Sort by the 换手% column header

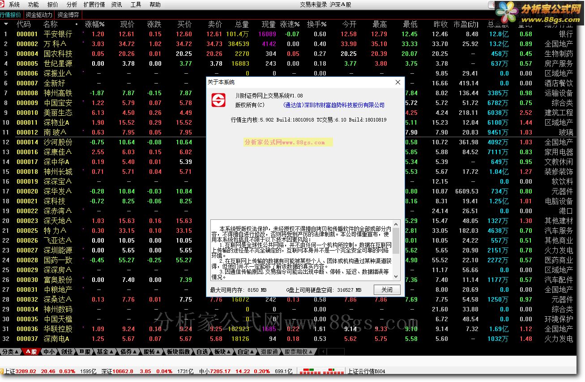tap(316, 24)
